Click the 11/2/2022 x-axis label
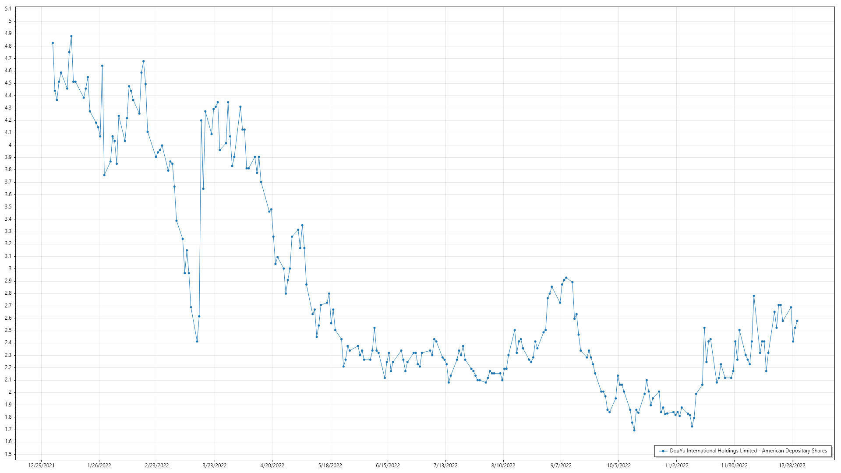 click(676, 465)
